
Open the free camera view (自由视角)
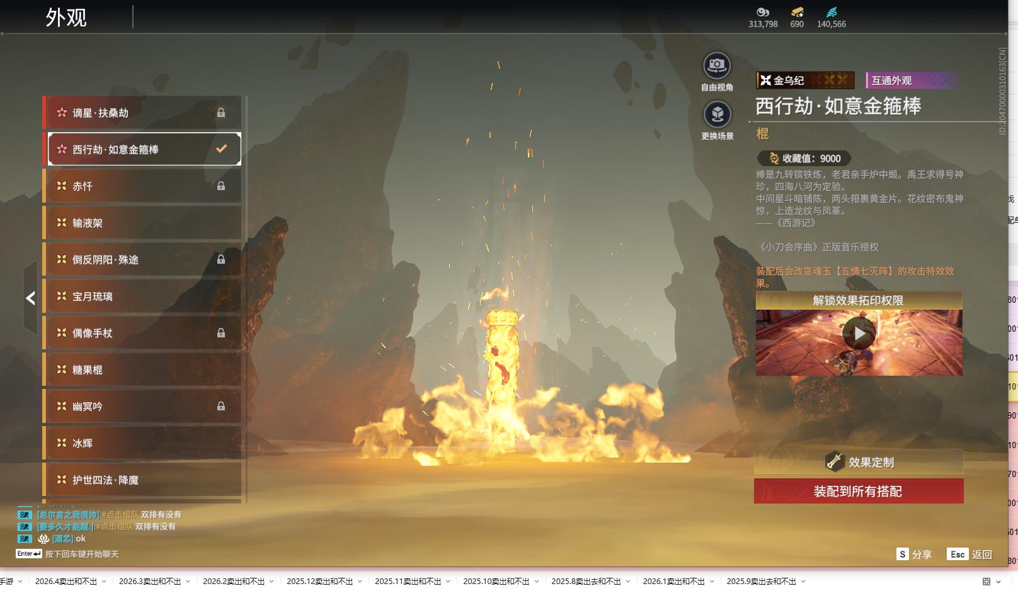(716, 66)
